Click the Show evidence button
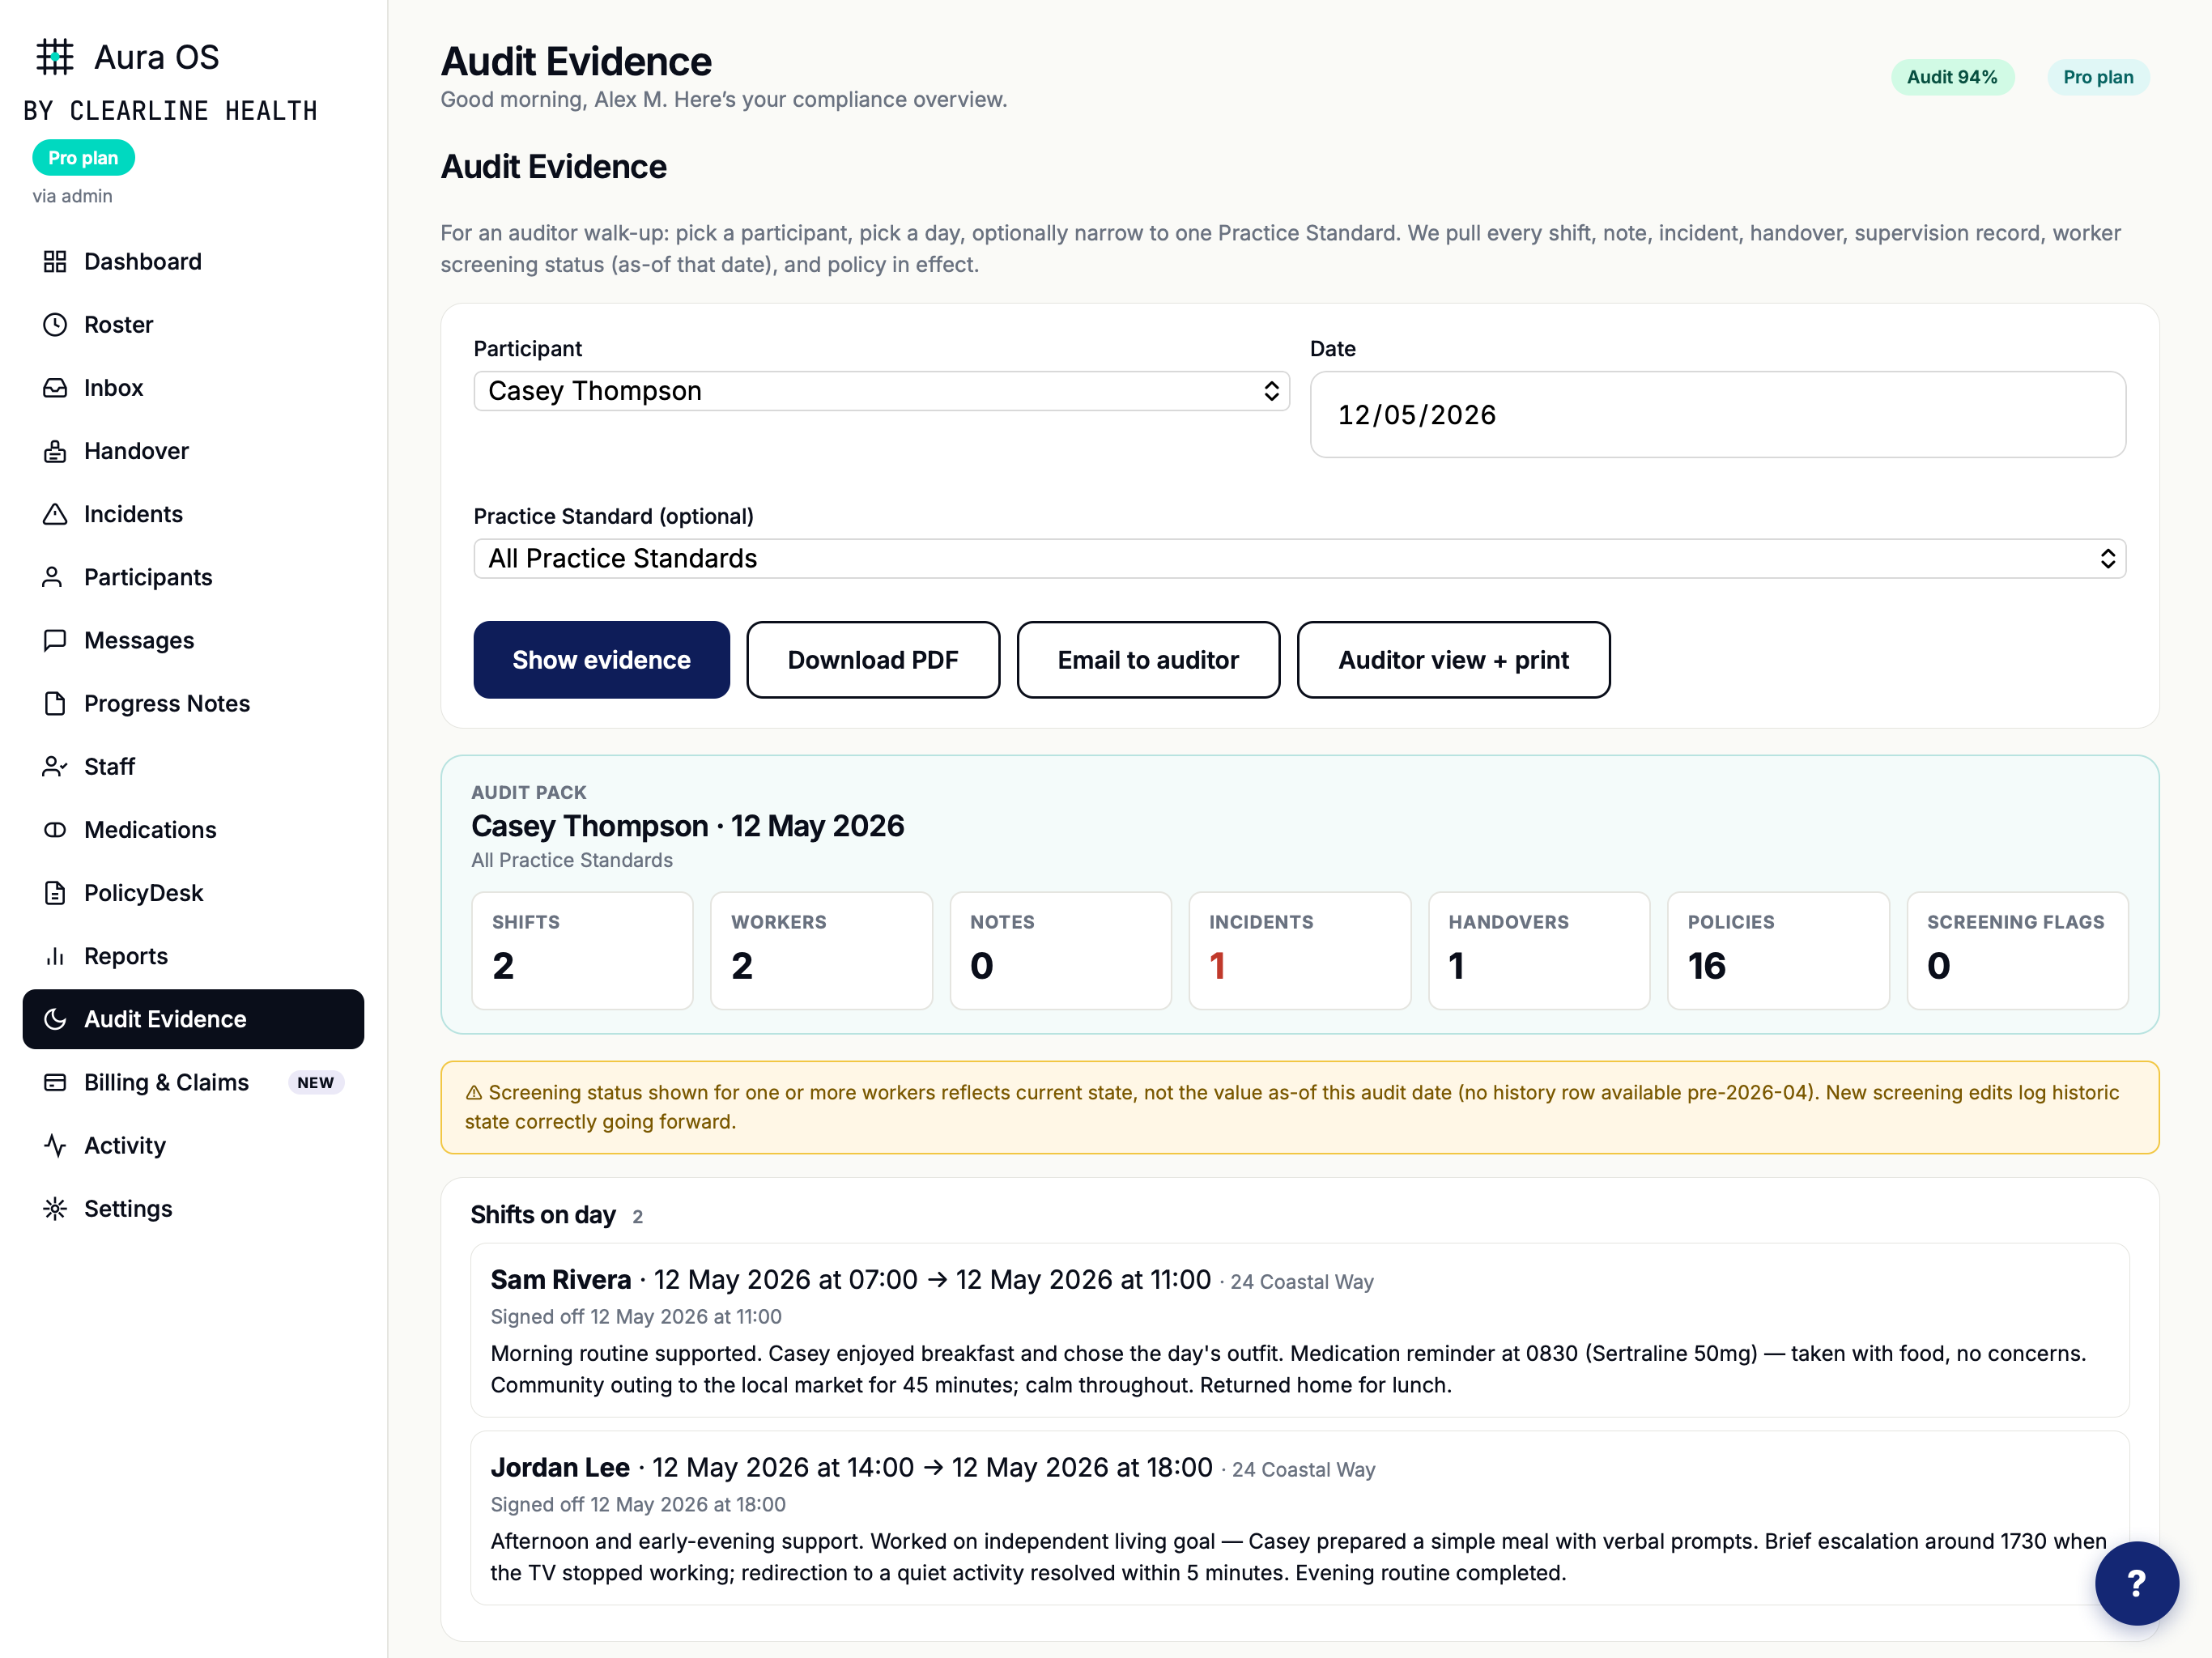This screenshot has height=1658, width=2212. (x=601, y=660)
